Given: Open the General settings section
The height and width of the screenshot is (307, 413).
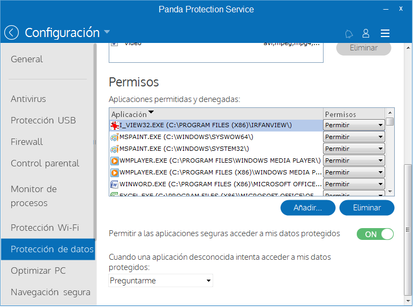Looking at the screenshot, I should click(27, 59).
